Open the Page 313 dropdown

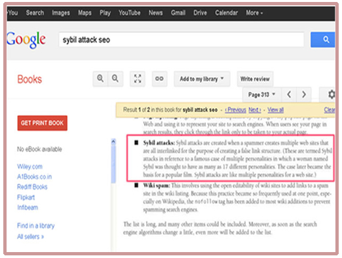[x=262, y=95]
